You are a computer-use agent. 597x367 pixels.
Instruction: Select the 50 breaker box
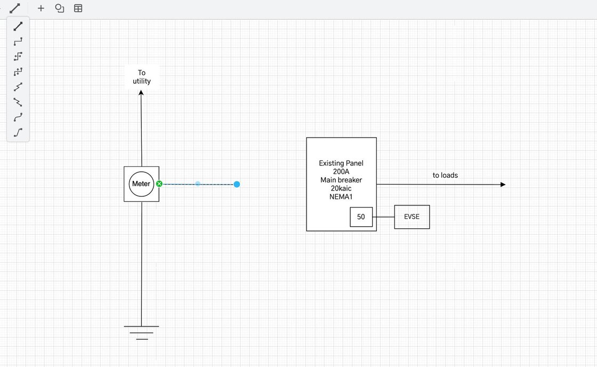(361, 217)
